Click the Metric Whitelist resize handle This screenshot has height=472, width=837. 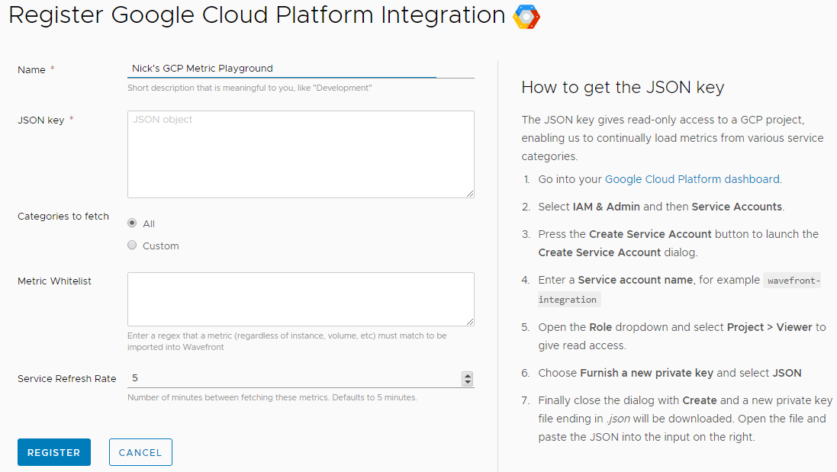[470, 322]
